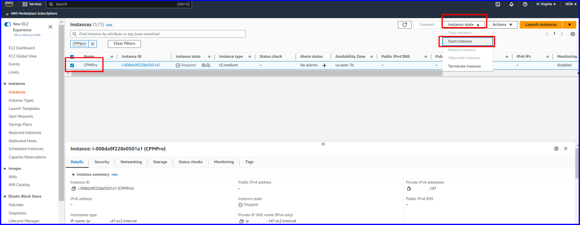The image size is (580, 225).
Task: Open the Actions dropdown
Action: point(502,25)
